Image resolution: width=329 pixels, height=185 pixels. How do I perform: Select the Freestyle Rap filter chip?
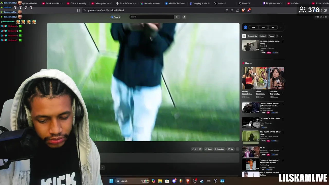pyautogui.click(x=253, y=36)
